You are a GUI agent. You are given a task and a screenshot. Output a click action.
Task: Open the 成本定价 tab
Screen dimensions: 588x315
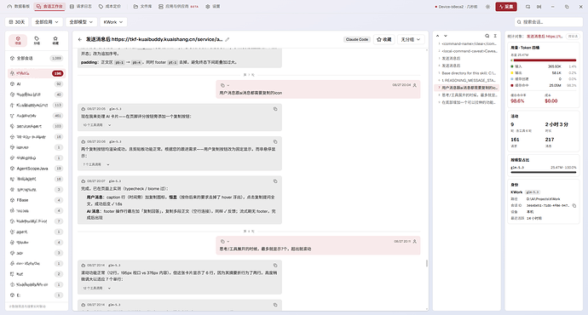109,6
